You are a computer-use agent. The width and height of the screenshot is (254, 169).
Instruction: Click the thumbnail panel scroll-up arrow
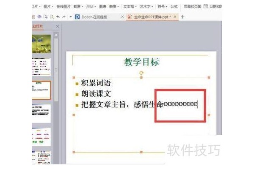[x=56, y=35]
